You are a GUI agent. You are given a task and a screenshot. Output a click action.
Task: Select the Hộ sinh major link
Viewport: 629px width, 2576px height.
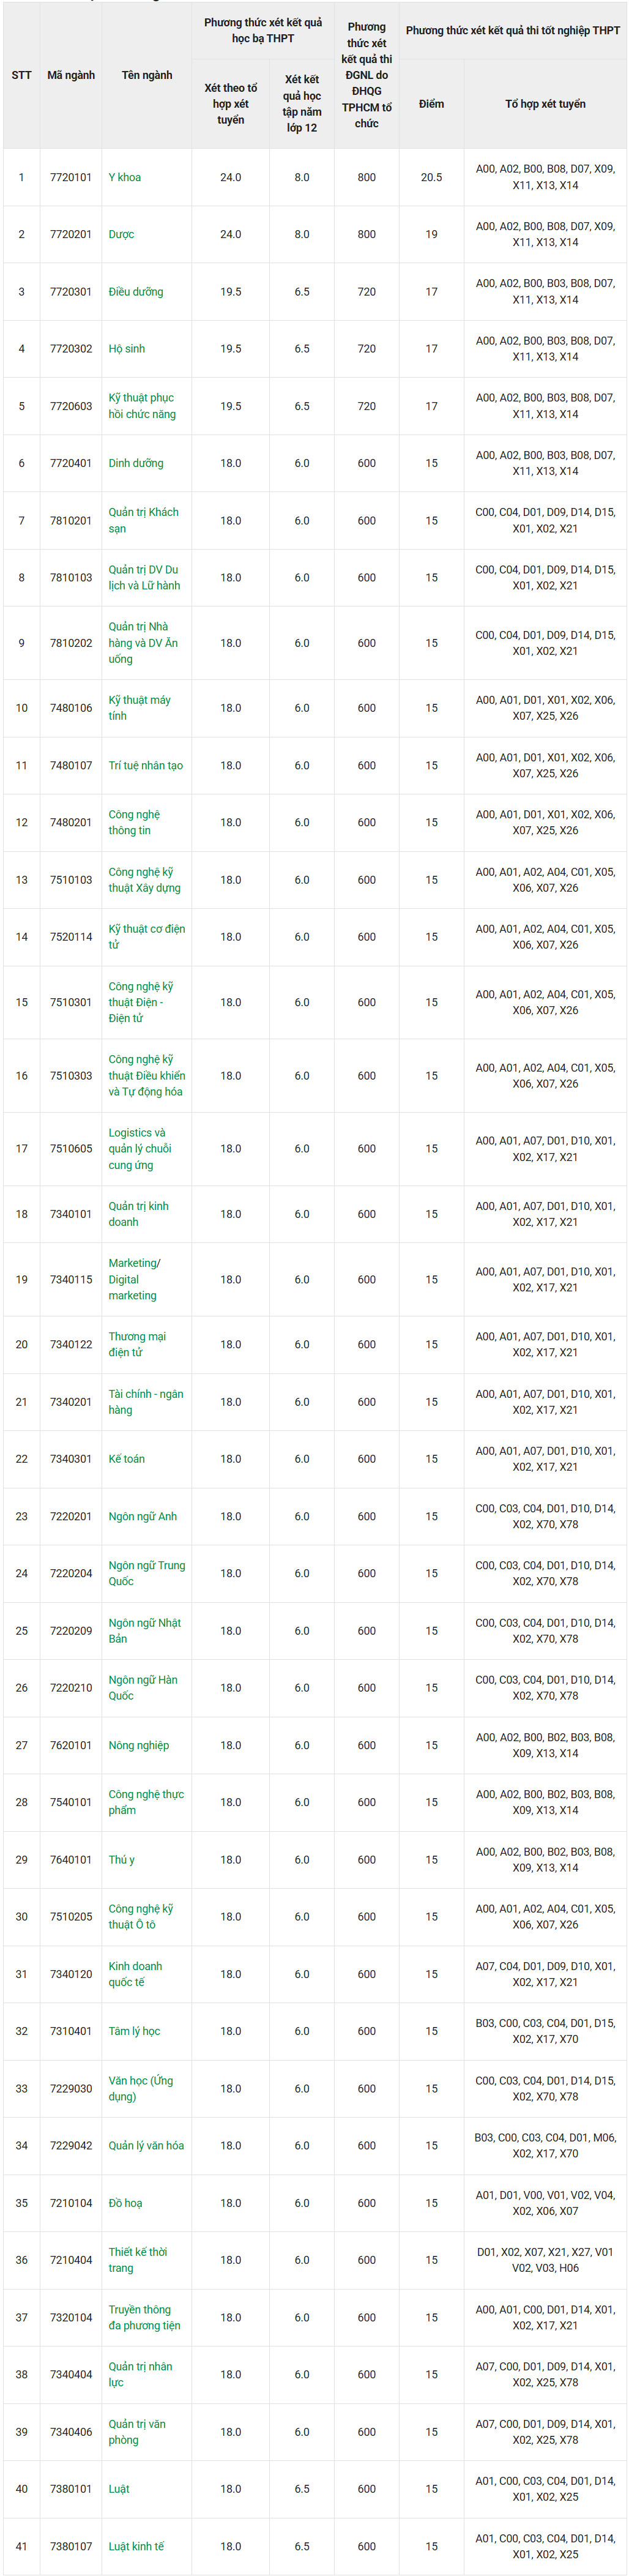pyautogui.click(x=127, y=349)
